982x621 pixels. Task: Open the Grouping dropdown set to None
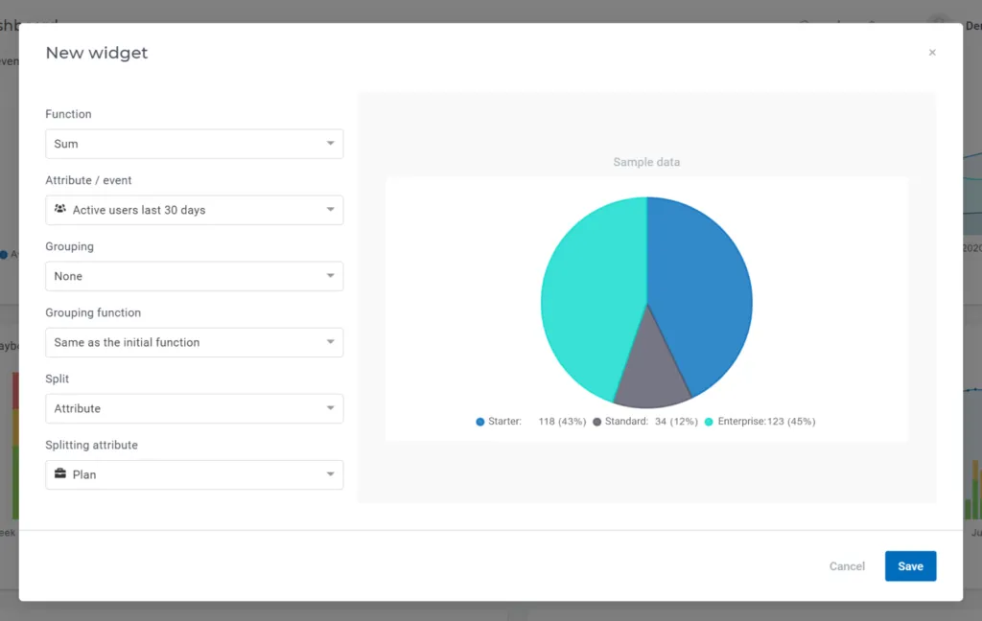tap(194, 276)
